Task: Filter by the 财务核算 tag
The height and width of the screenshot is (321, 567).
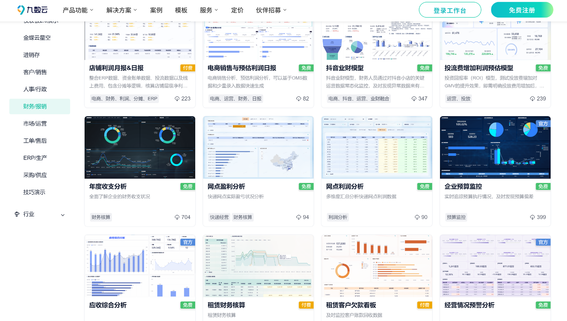Action: pyautogui.click(x=101, y=217)
